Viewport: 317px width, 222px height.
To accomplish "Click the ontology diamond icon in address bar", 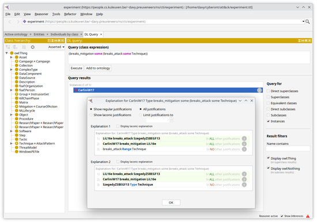I will [x=24, y=21].
